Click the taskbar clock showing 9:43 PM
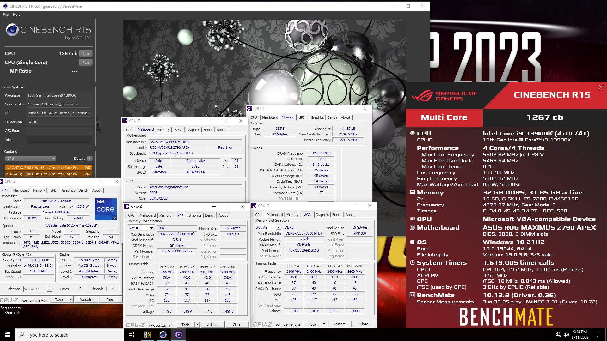The image size is (607, 341). click(x=580, y=335)
